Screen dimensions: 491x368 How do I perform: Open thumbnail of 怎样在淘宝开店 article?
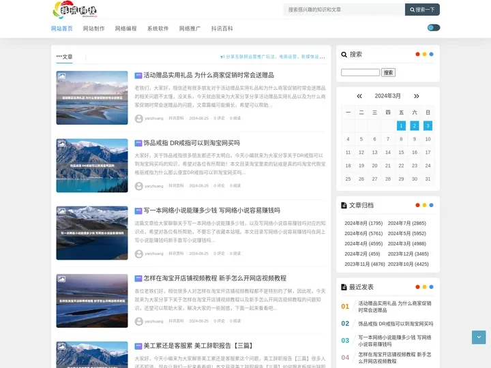click(92, 301)
